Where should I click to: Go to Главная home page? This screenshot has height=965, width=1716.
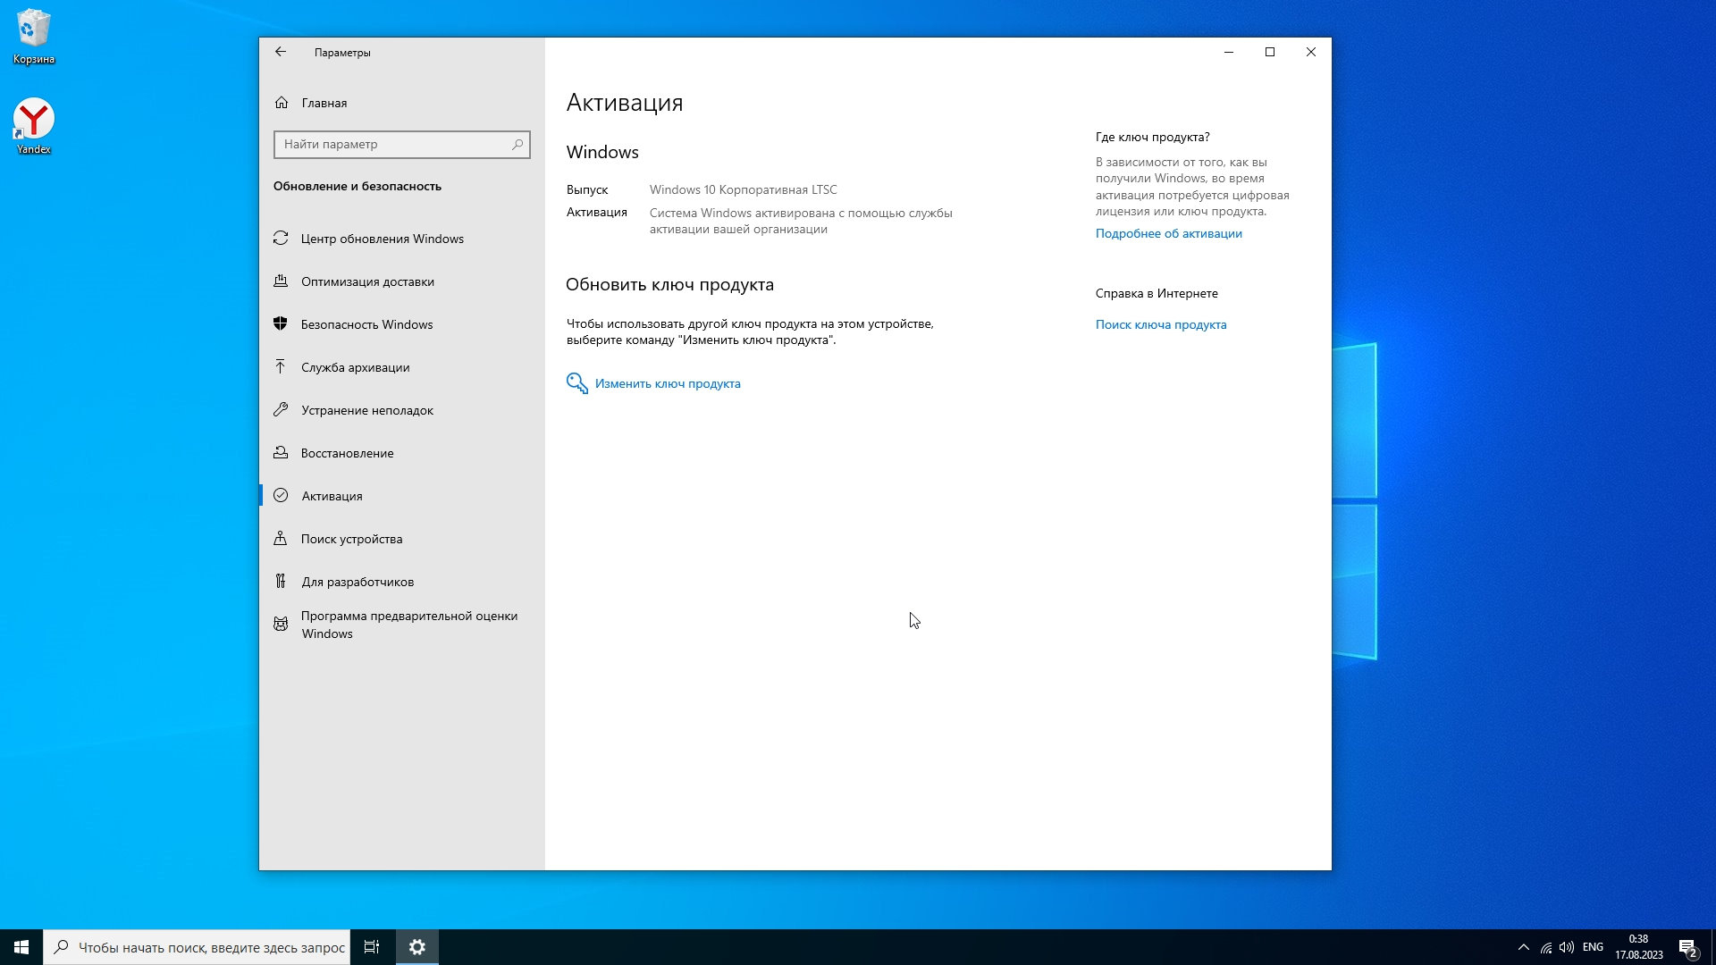pyautogui.click(x=324, y=103)
